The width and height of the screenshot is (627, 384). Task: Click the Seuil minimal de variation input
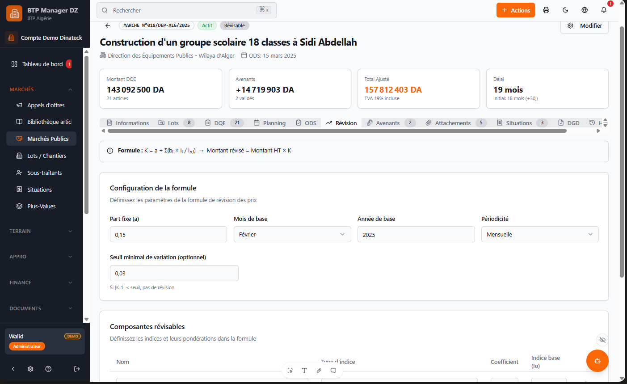(x=174, y=273)
